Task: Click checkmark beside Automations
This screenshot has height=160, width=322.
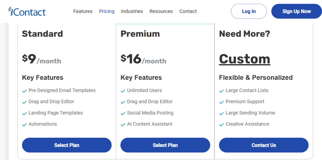Action: point(25,125)
